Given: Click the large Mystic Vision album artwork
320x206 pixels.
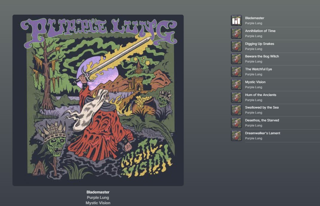Looking at the screenshot, I should pyautogui.click(x=98, y=100).
